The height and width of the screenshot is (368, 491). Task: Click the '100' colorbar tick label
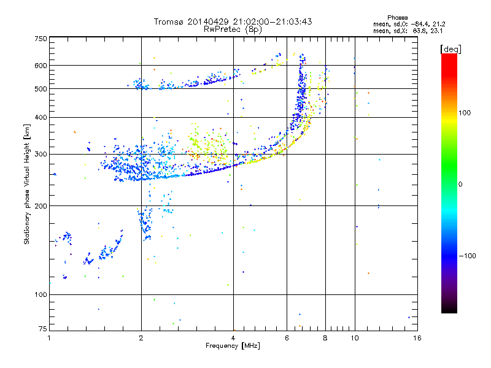click(x=465, y=113)
